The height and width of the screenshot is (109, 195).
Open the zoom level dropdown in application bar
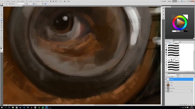click(61, 1)
